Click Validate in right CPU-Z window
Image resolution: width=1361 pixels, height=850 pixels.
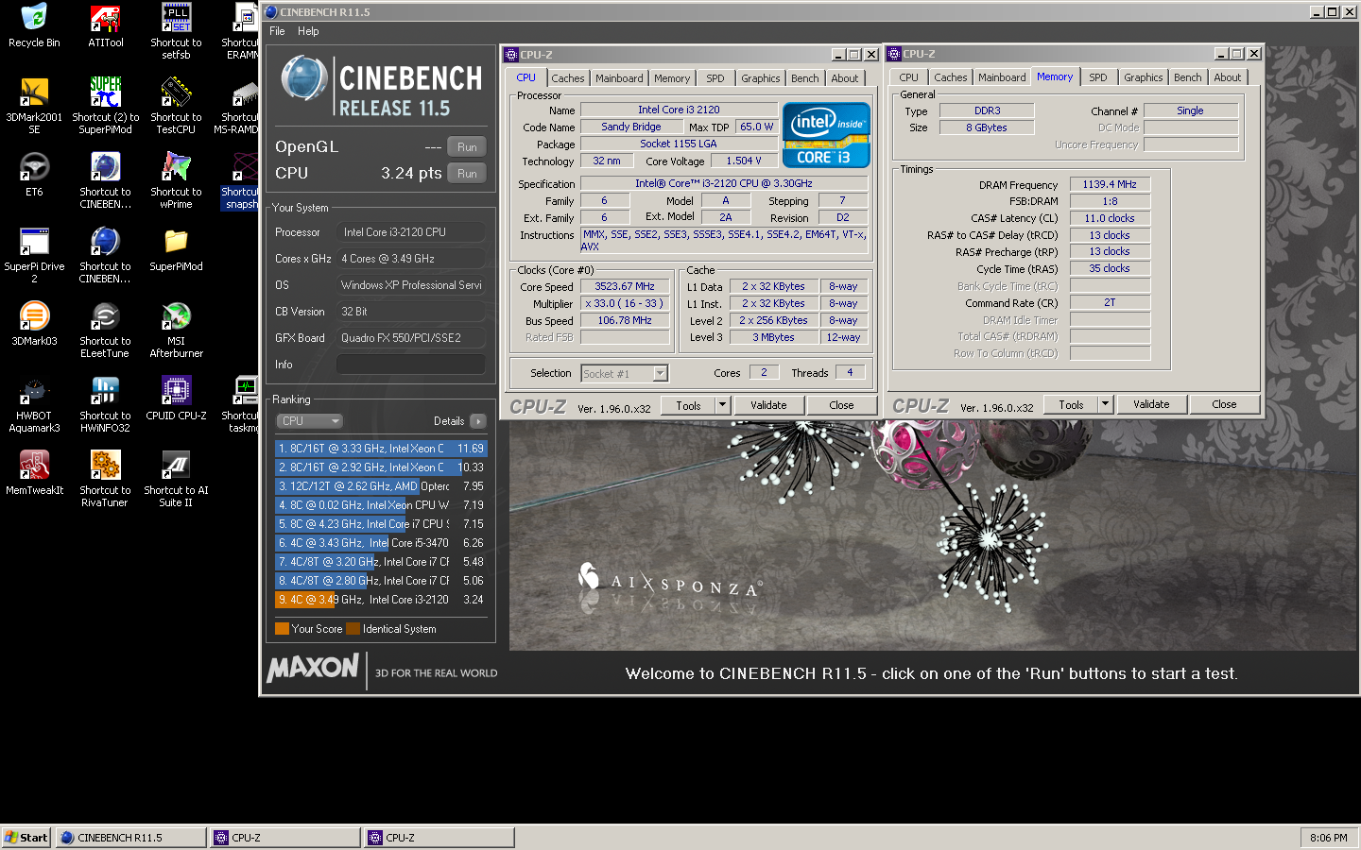coord(1151,404)
